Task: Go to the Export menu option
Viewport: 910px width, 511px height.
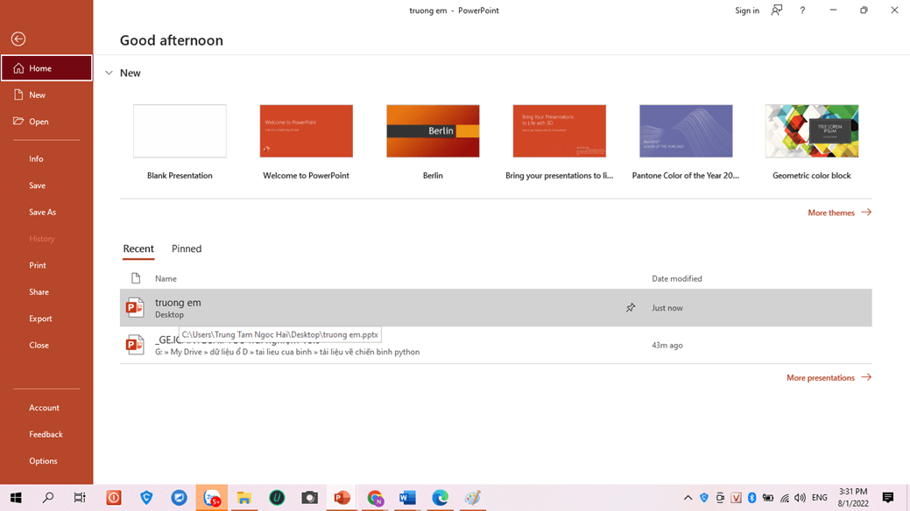Action: coord(40,318)
